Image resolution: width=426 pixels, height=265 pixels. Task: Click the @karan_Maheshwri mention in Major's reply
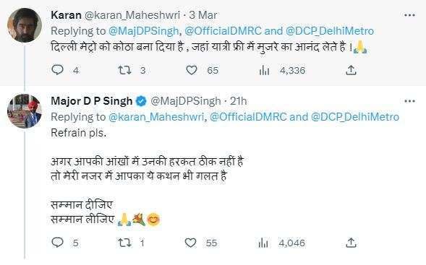coord(156,117)
